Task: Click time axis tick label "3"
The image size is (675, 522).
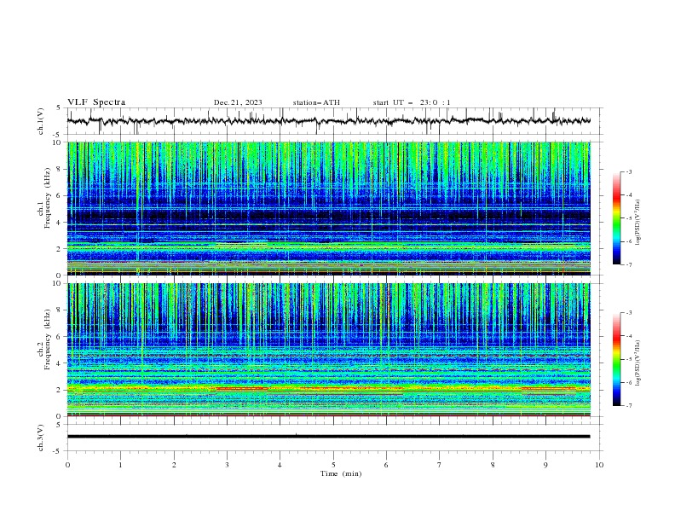Action: pyautogui.click(x=227, y=465)
